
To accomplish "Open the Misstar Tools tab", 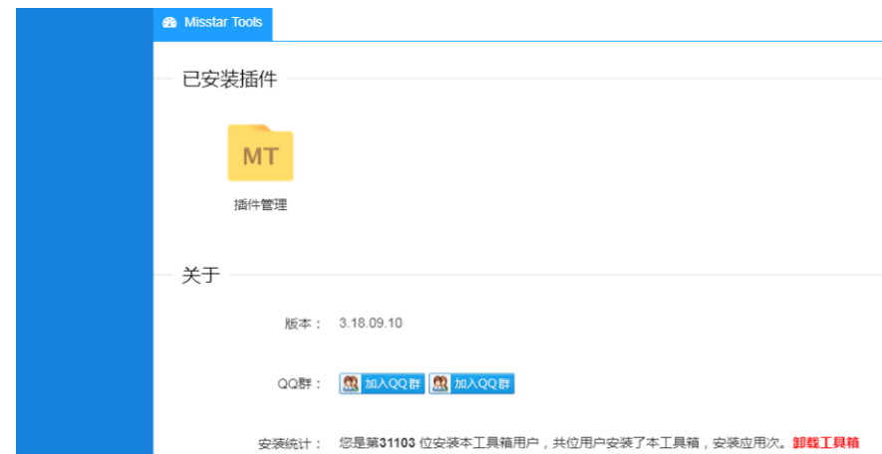I will (x=212, y=24).
